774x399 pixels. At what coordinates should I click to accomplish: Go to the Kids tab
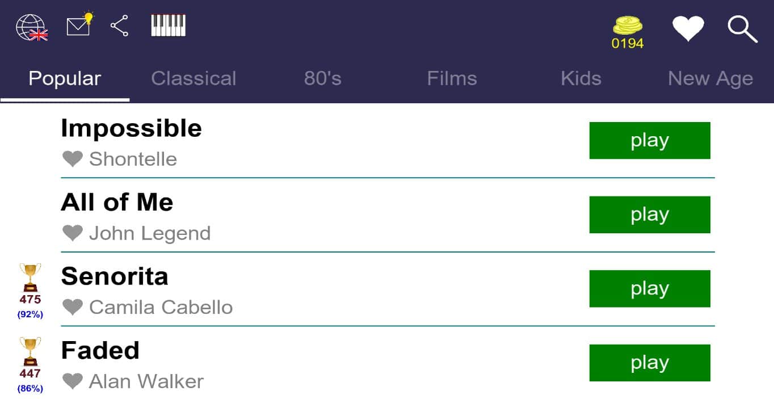(580, 78)
